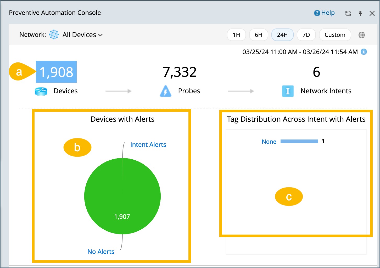Open the Help link

[x=324, y=13]
